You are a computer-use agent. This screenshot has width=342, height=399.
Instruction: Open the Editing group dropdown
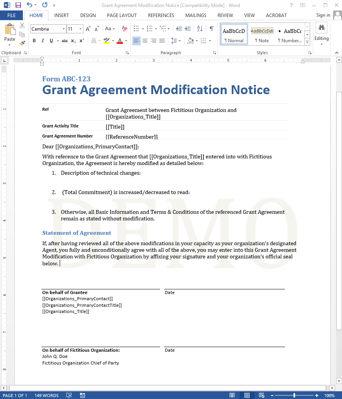click(x=321, y=35)
